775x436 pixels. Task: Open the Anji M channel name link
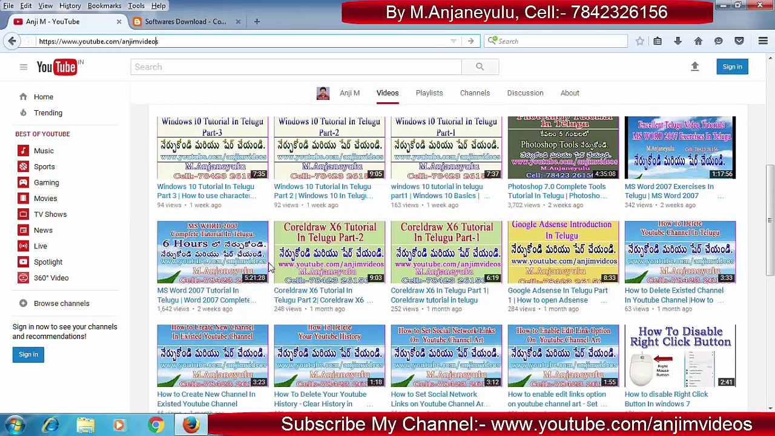pos(349,93)
